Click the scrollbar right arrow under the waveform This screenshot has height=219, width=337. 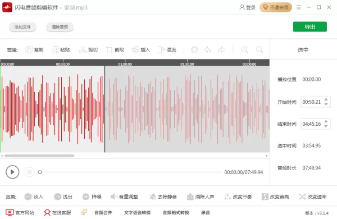tap(266, 156)
